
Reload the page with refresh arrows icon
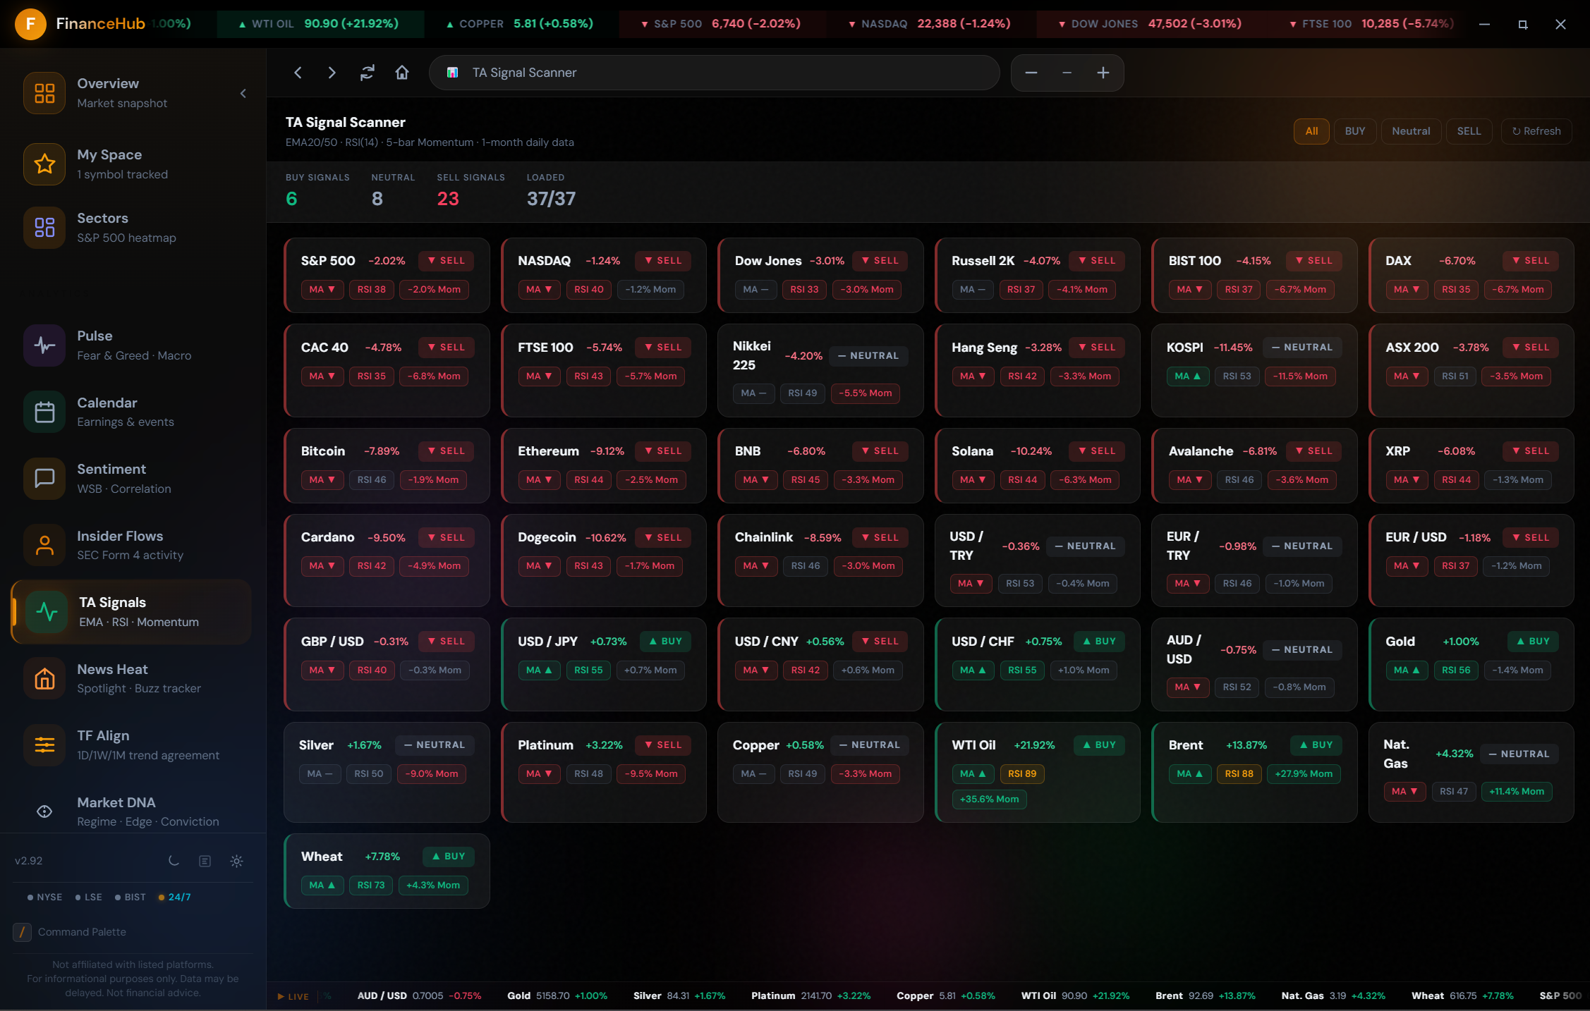pyautogui.click(x=367, y=73)
